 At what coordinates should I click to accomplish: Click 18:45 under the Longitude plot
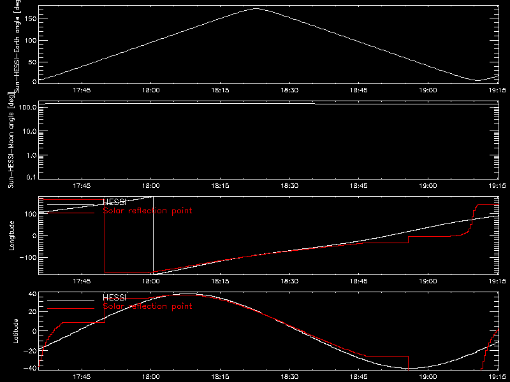pyautogui.click(x=359, y=281)
